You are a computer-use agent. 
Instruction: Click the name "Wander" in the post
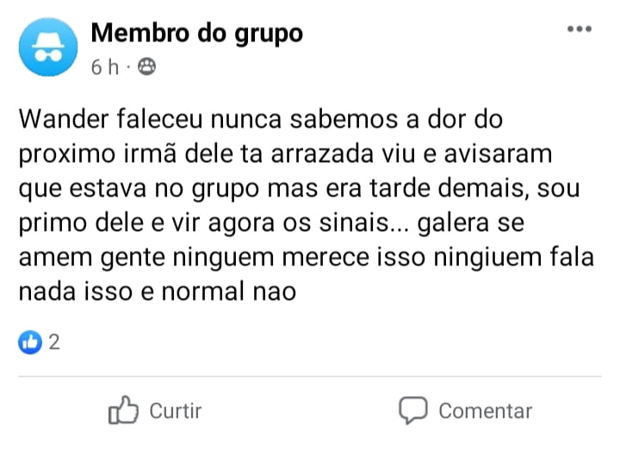[64, 119]
